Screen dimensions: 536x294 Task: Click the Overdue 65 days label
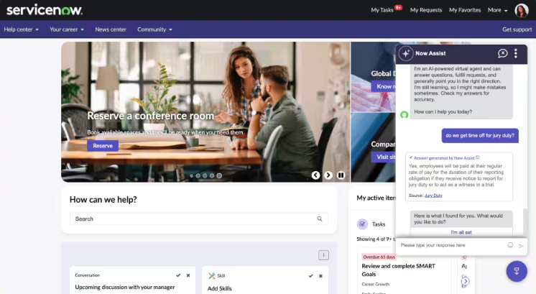[x=379, y=257]
